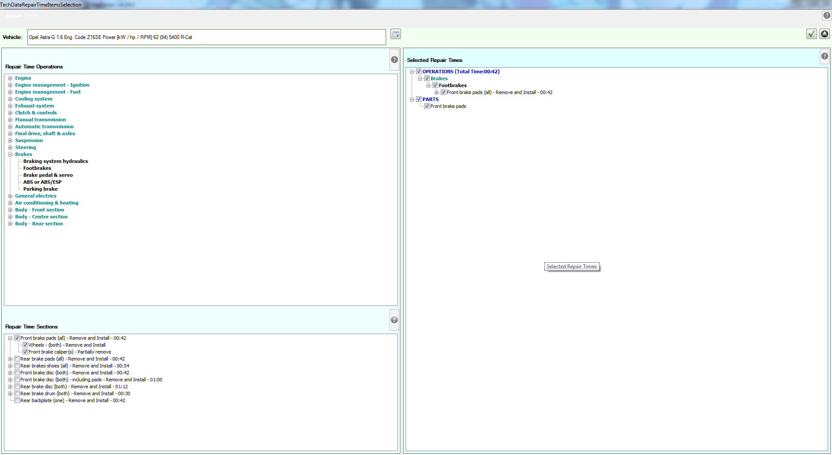The width and height of the screenshot is (832, 455).
Task: Uncheck the OPERATIONS total time checkbox
Action: tap(419, 71)
